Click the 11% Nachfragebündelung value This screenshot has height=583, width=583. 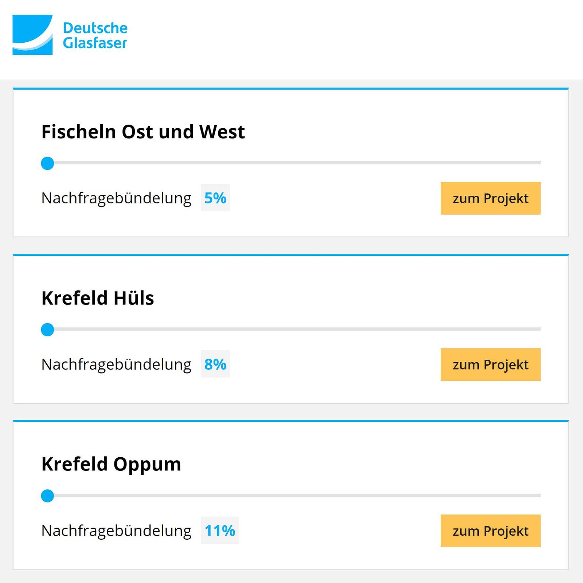click(x=220, y=531)
